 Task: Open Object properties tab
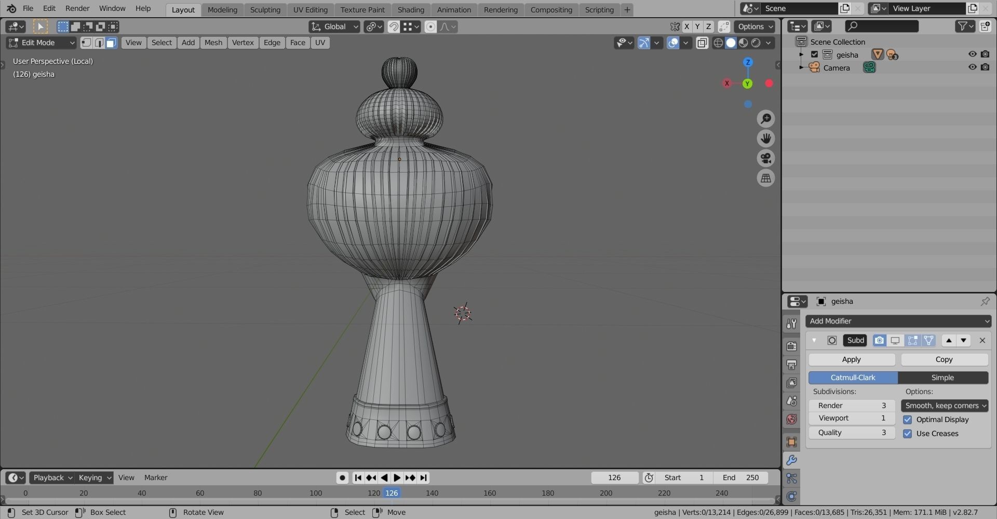(791, 442)
